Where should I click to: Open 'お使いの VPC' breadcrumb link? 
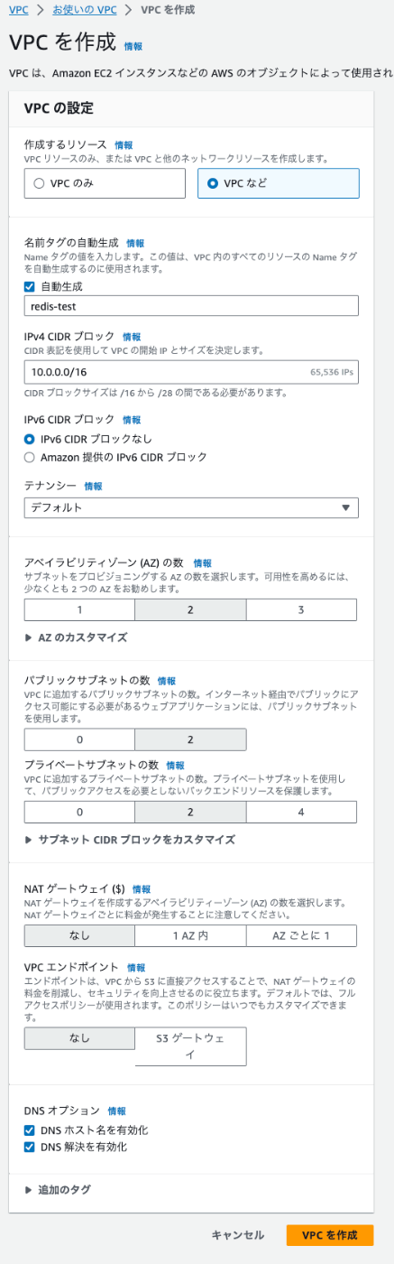coord(83,9)
